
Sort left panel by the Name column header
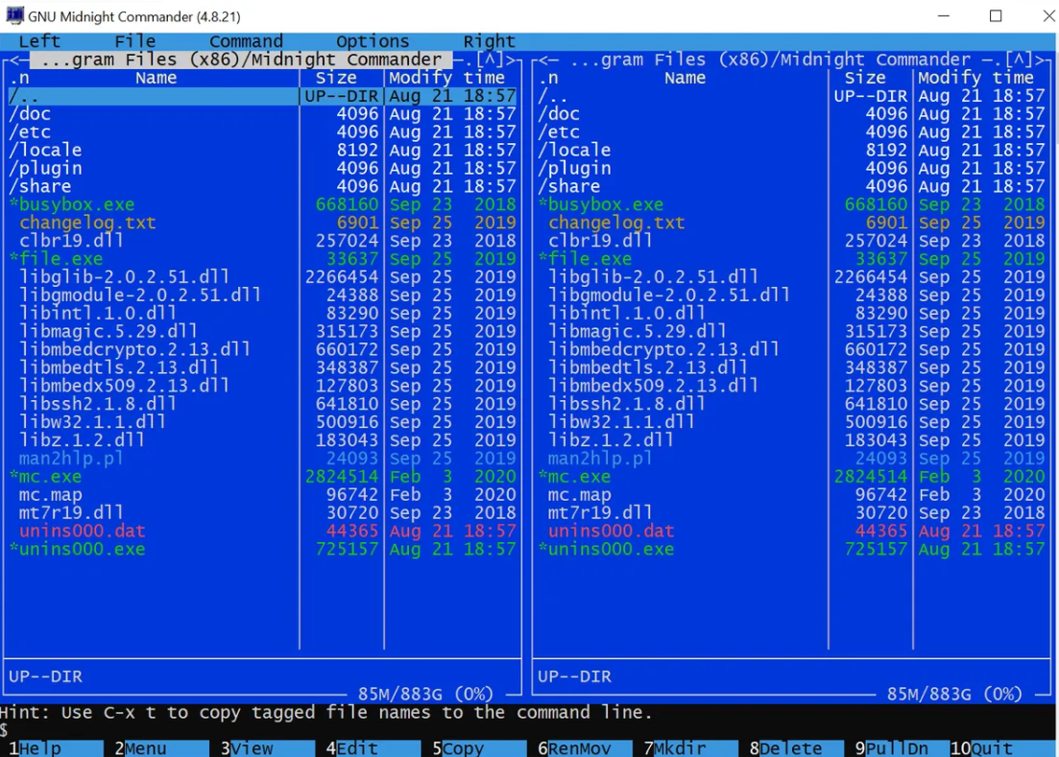(x=156, y=79)
